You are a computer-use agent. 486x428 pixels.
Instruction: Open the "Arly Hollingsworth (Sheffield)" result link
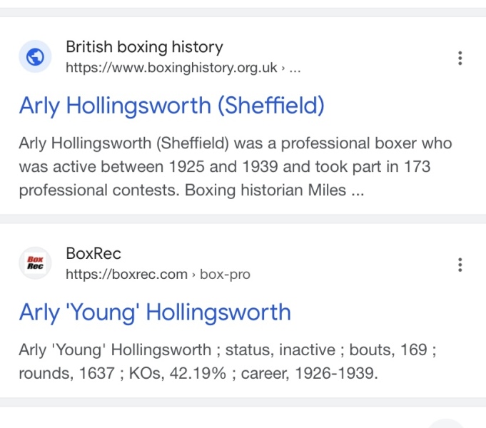[171, 106]
